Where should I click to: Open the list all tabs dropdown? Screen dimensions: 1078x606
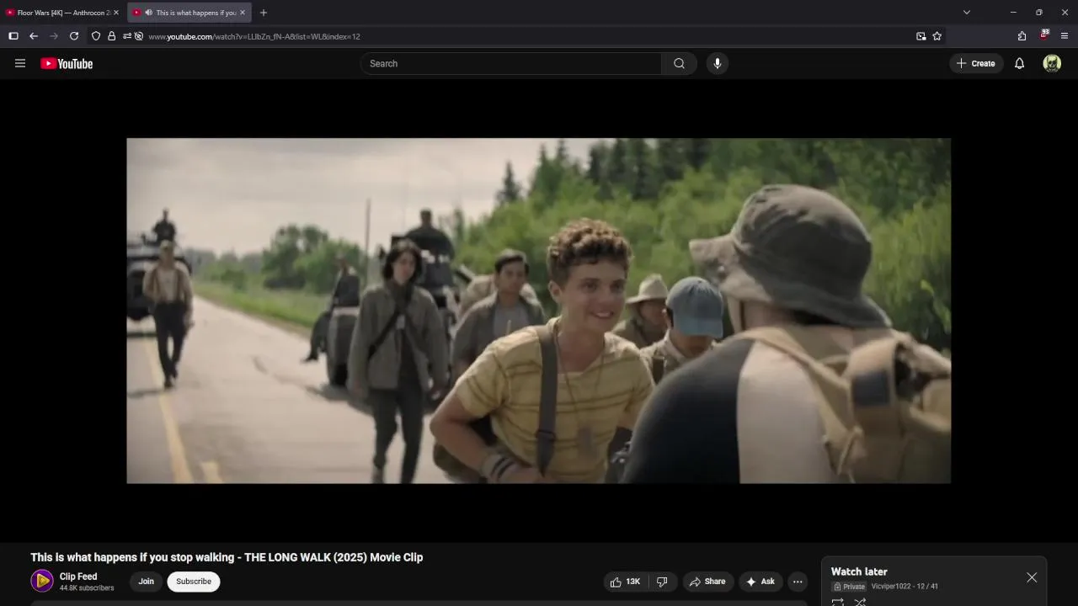tap(967, 13)
